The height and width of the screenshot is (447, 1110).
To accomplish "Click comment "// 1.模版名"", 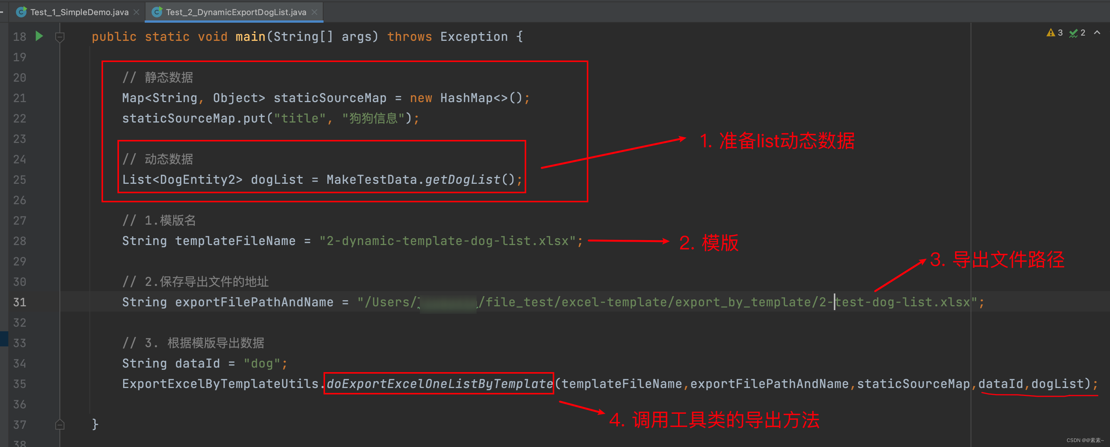I will pyautogui.click(x=159, y=221).
